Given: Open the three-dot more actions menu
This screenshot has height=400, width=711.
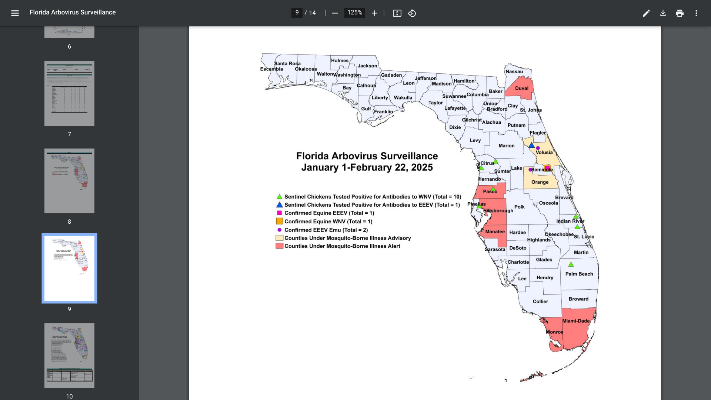Looking at the screenshot, I should click(696, 13).
